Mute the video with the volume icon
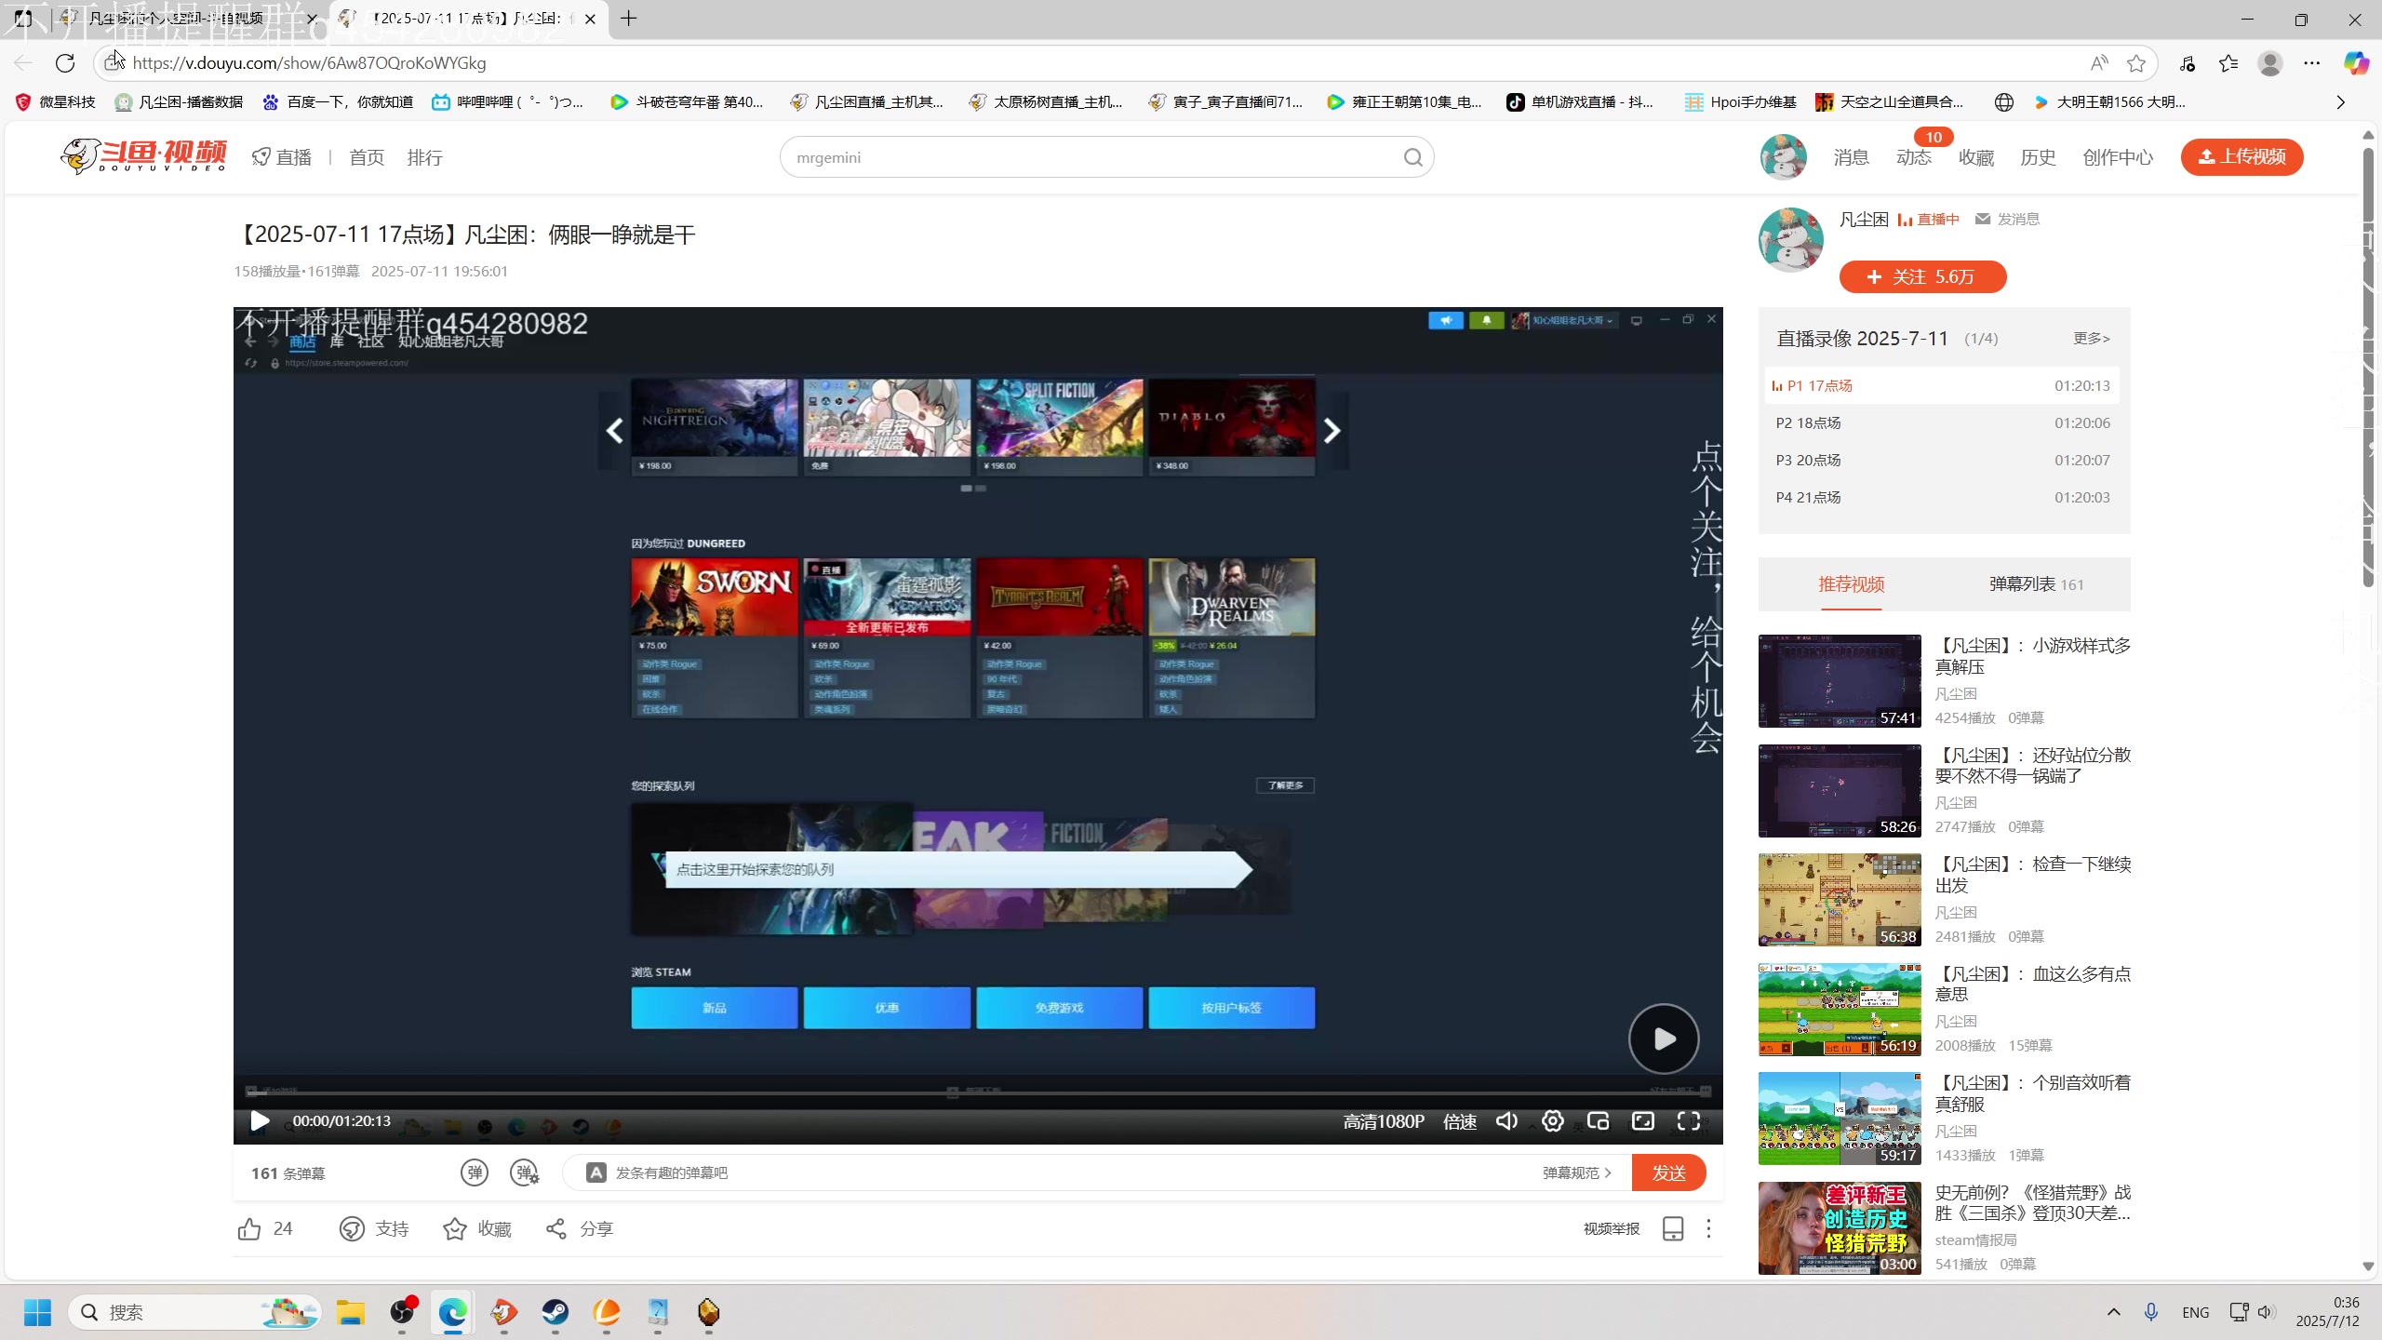The height and width of the screenshot is (1340, 2382). [x=1506, y=1121]
